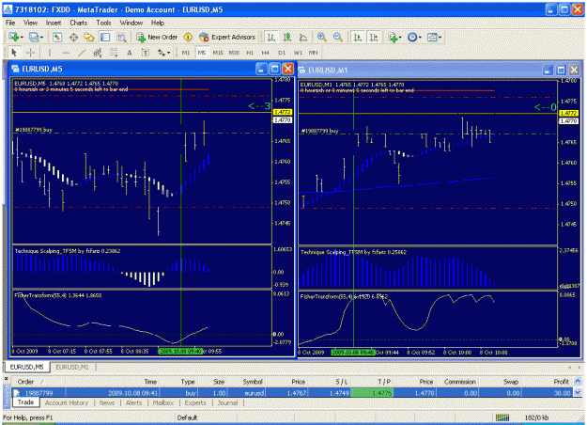Toggle the Chart Shift icon
The width and height of the screenshot is (587, 425).
pyautogui.click(x=374, y=37)
